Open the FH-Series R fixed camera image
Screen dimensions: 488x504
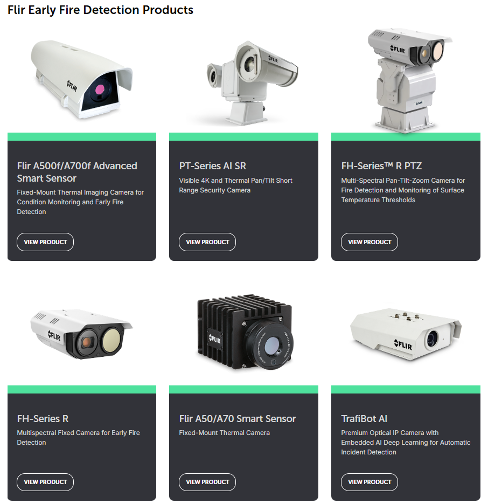81,334
